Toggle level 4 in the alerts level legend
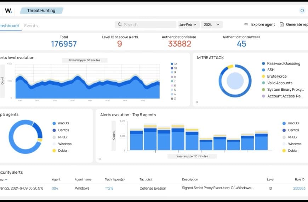The width and height of the screenshot is (308, 202). [x=173, y=94]
